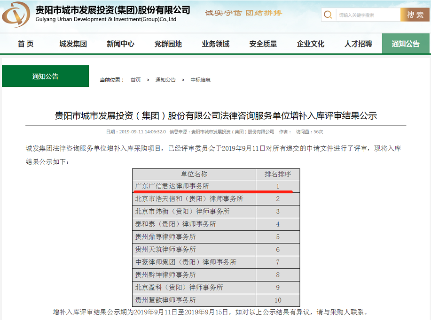Go to 人才招聘 recruitment page
431x320 pixels.
click(358, 44)
